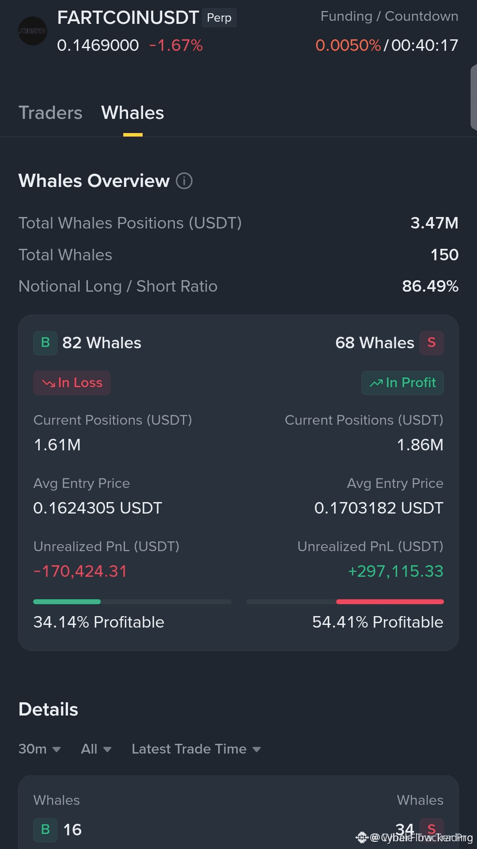
Task: Tap the Perp label next to FARTCOINUSDT
Action: [x=219, y=18]
